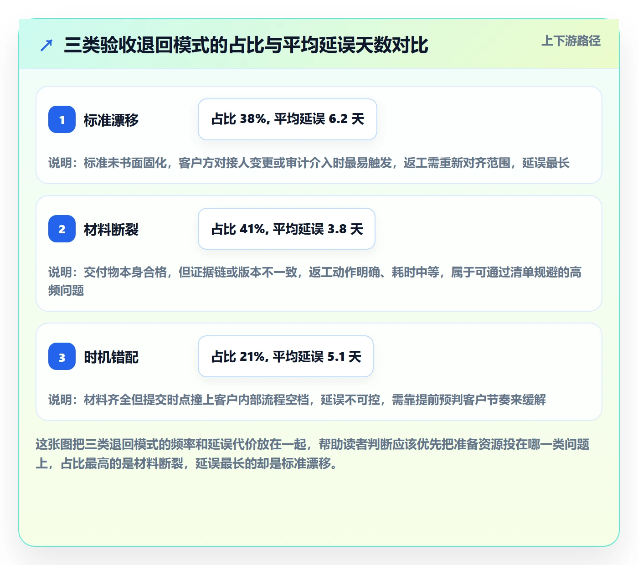Screen dimensions: 638x565
Task: Select the 时机错配 heading
Action: pyautogui.click(x=111, y=357)
